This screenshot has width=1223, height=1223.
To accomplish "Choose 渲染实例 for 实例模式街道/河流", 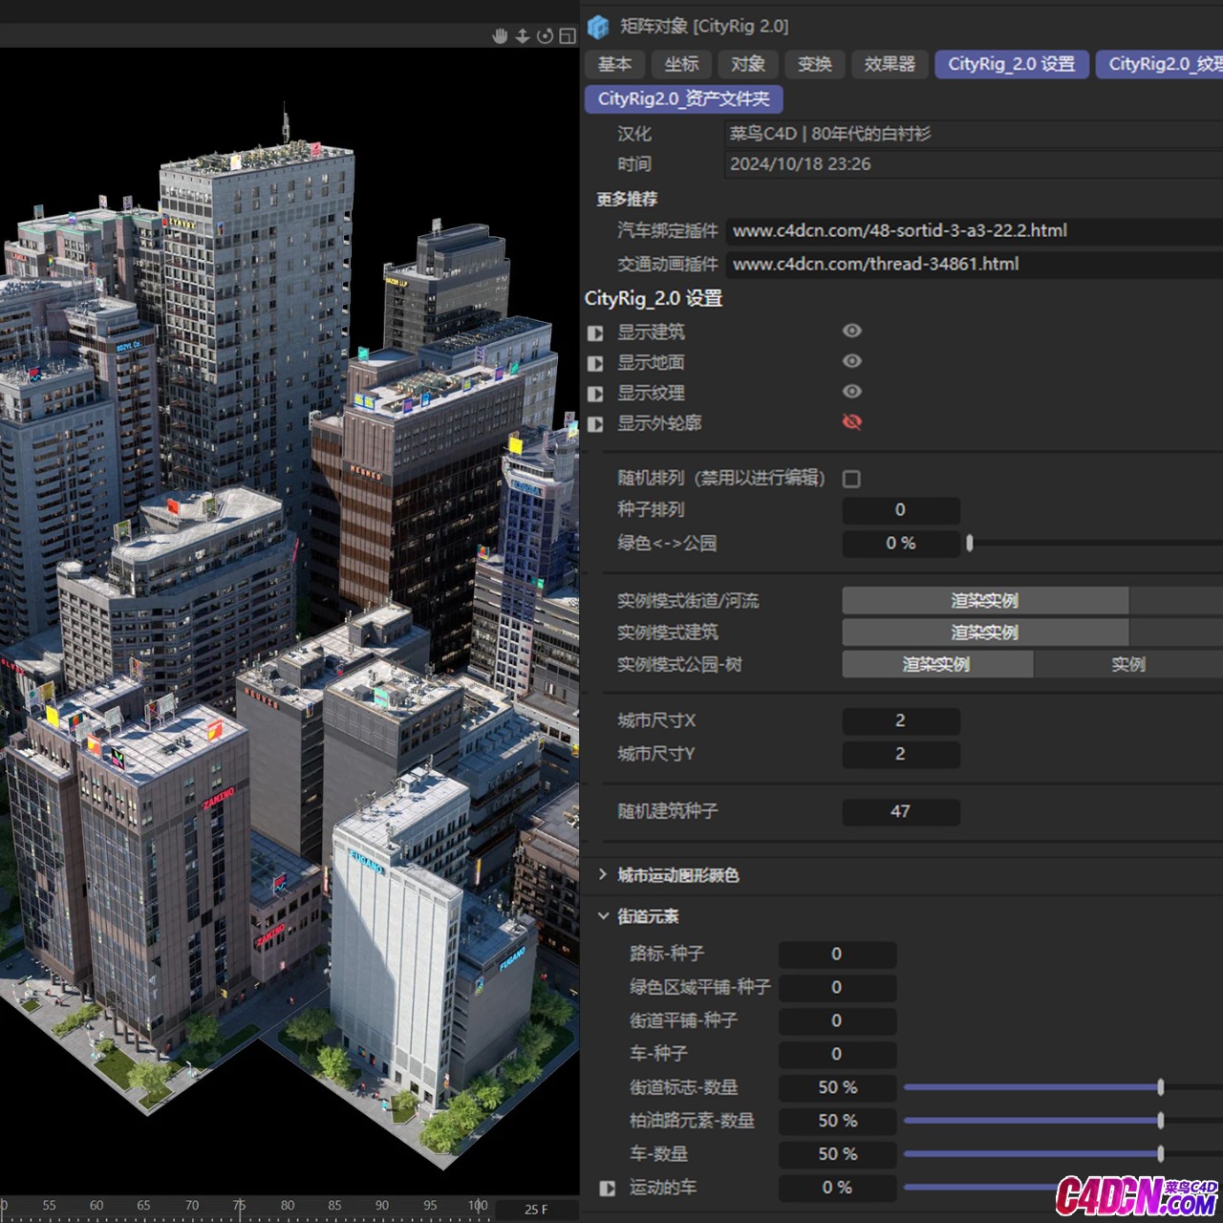I will click(x=985, y=600).
